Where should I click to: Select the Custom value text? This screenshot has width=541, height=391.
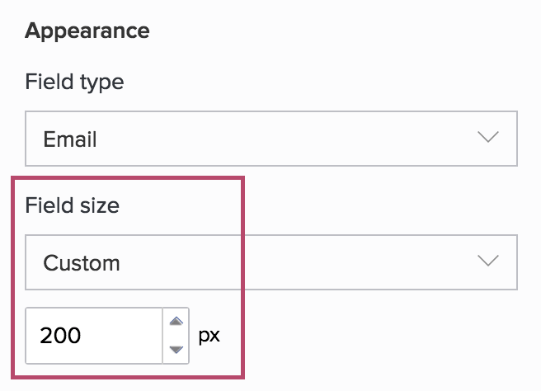82,263
